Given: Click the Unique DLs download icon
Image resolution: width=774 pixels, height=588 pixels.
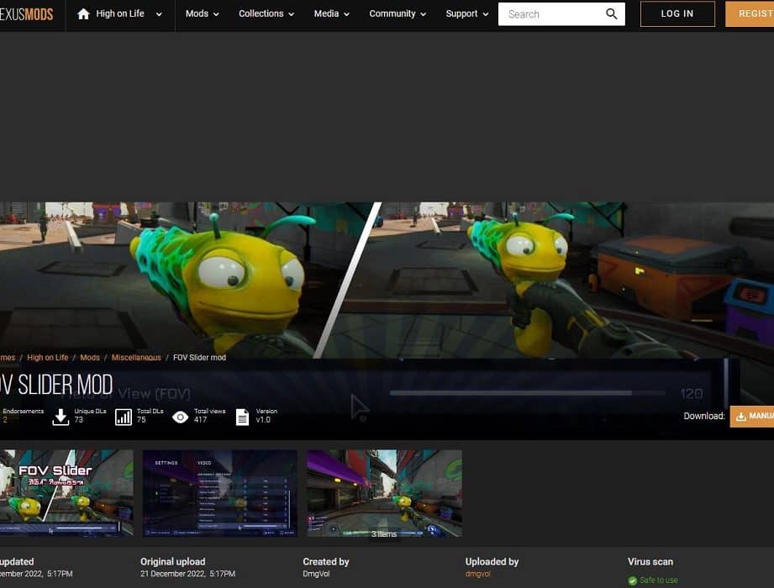Looking at the screenshot, I should (x=61, y=417).
